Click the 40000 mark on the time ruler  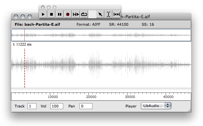pyautogui.click(x=168, y=97)
